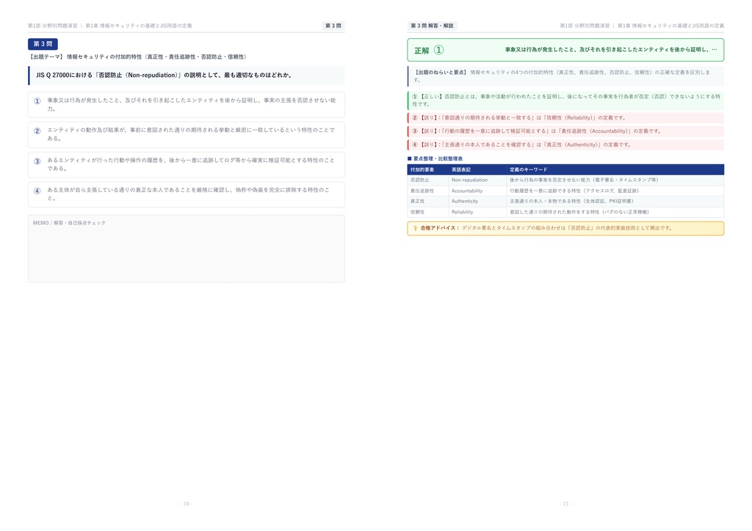Select the 【正しい】 explanation row for ①
The height and width of the screenshot is (531, 752).
566,100
